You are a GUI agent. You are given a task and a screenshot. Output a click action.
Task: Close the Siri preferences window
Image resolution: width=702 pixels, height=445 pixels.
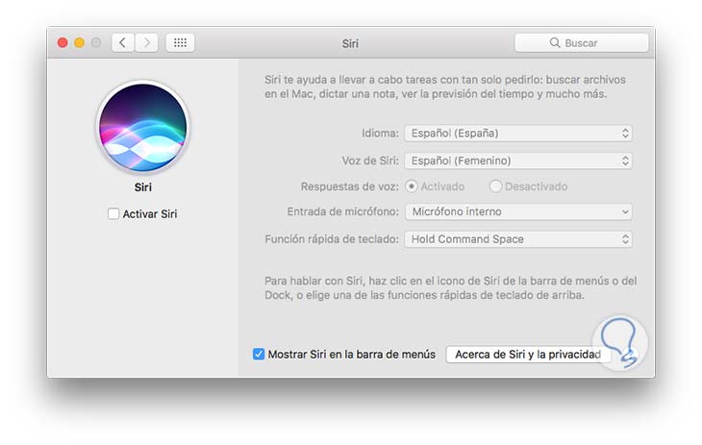click(63, 42)
